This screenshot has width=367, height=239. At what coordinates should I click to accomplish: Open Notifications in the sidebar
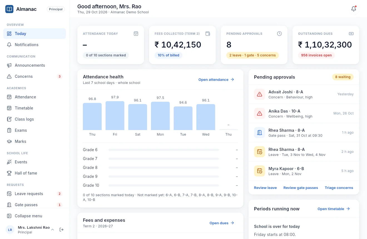tap(34, 45)
